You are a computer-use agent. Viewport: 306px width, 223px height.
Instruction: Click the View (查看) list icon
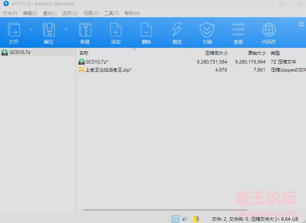[238, 29]
